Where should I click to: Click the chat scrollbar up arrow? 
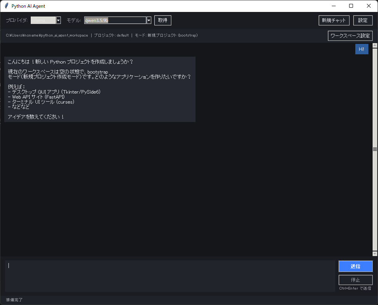point(375,45)
